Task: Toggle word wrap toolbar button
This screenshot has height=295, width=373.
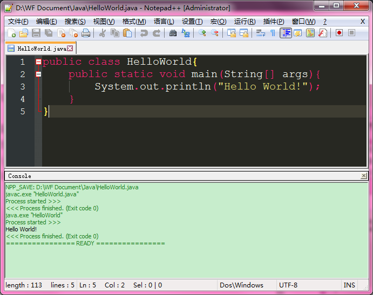Action: point(260,33)
